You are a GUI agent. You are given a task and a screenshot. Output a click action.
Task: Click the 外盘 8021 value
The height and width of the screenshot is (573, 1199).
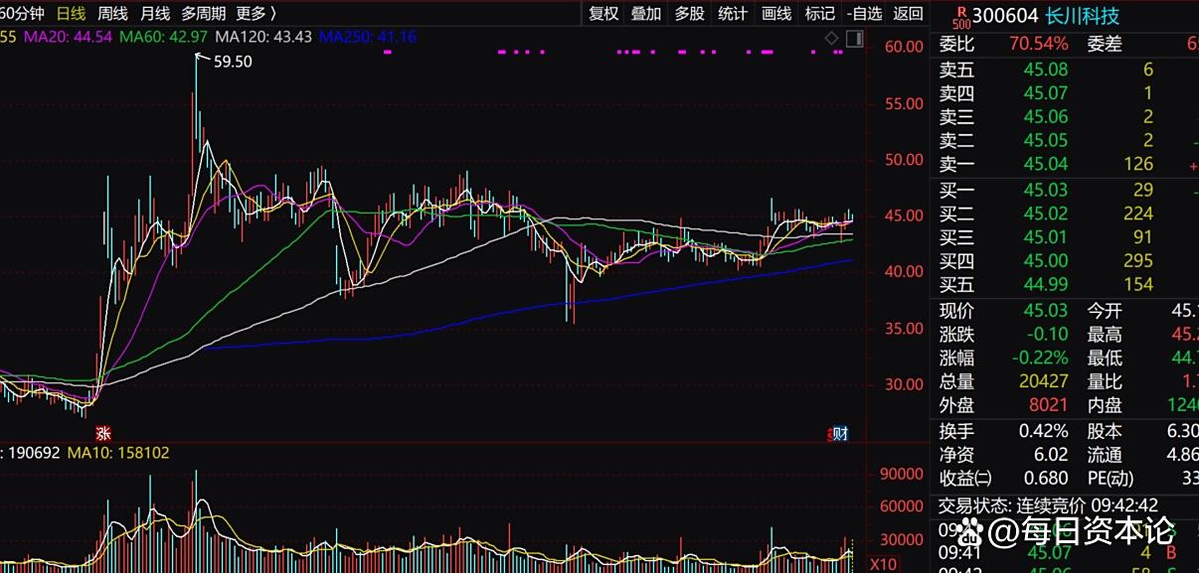tap(1049, 405)
